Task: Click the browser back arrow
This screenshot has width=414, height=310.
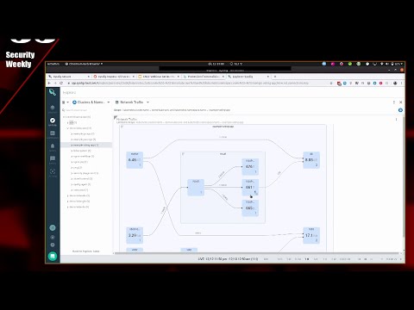Action: click(49, 84)
